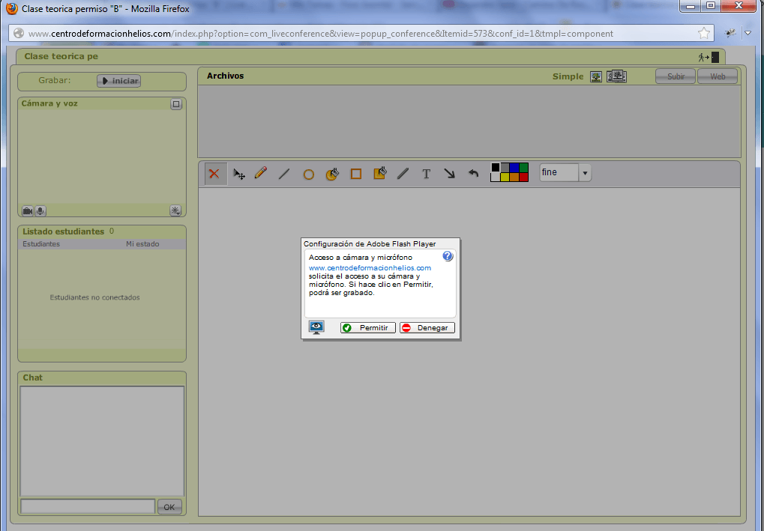Image resolution: width=764 pixels, height=531 pixels.
Task: Click Denegar to deny camera access
Action: [x=427, y=327]
